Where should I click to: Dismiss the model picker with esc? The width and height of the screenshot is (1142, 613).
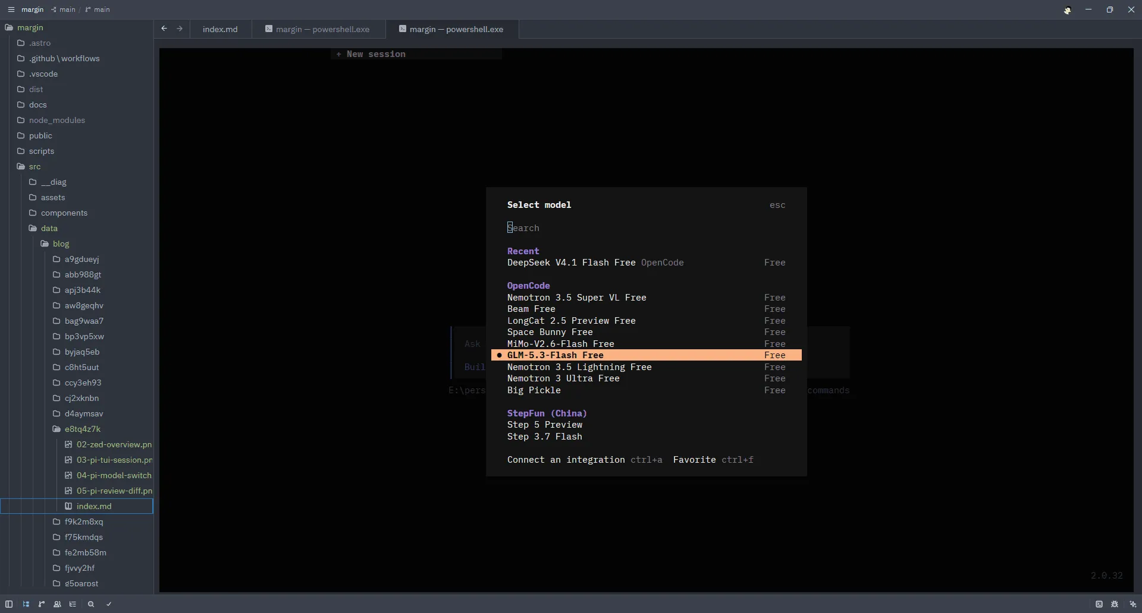[x=777, y=205]
